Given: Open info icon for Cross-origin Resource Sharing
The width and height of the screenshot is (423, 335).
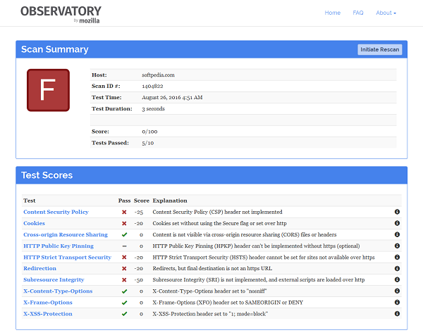Looking at the screenshot, I should [x=398, y=234].
